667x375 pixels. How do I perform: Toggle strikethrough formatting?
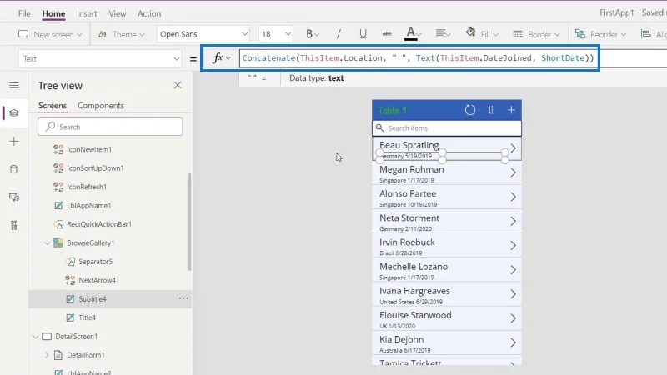coord(387,34)
